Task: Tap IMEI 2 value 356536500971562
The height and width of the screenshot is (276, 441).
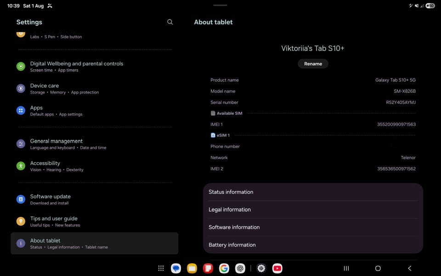Action: (396, 169)
